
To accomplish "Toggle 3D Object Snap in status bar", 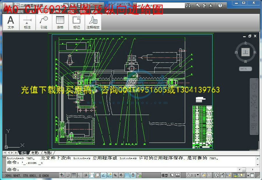I will tap(98, 175).
